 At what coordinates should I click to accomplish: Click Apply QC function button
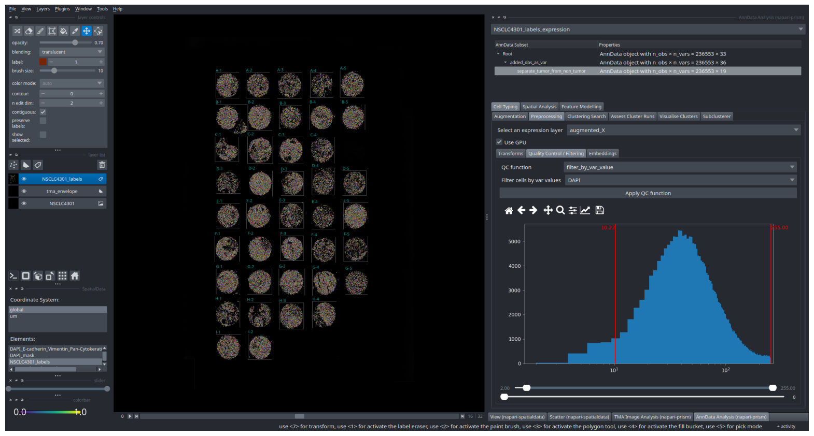tap(648, 193)
